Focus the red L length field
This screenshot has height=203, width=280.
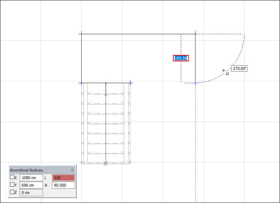[63, 178]
